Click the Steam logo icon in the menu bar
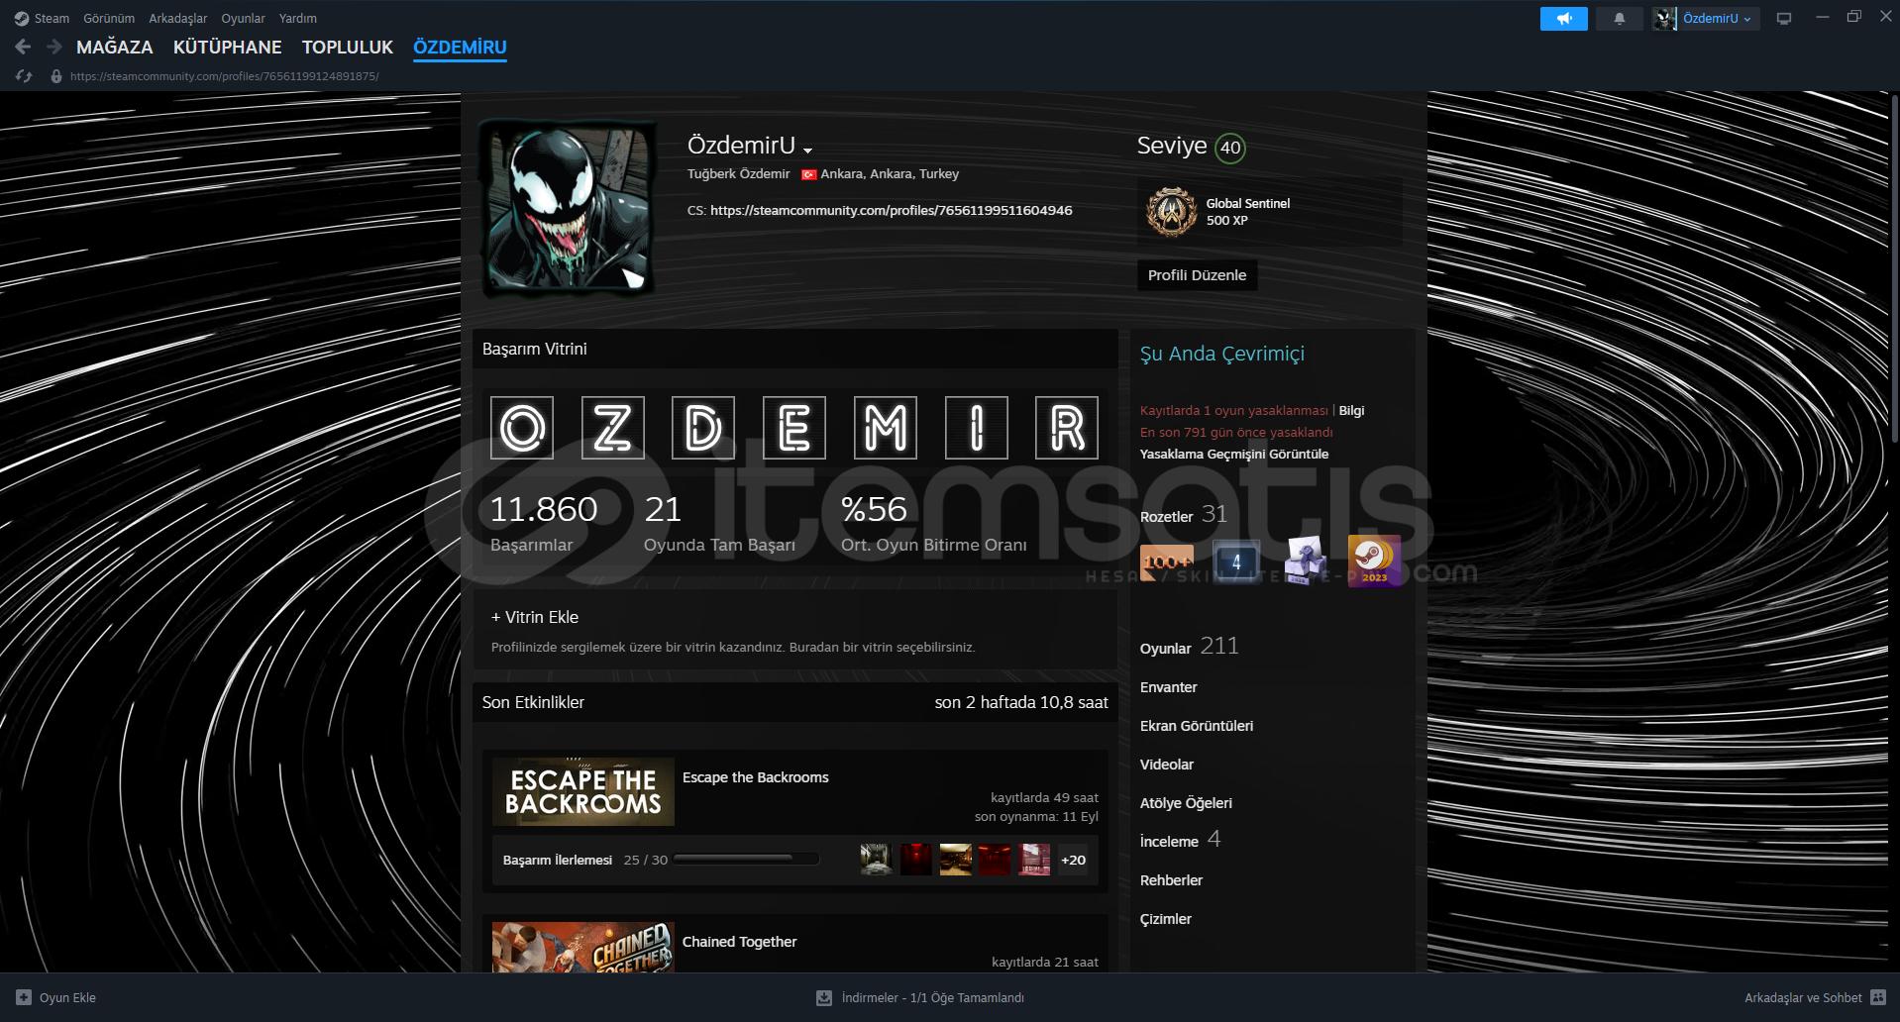 [22, 18]
